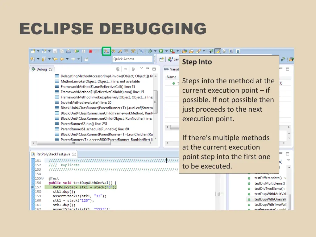The image size is (316, 237).
Task: Click inside the Quick Access field
Action: (x=132, y=59)
